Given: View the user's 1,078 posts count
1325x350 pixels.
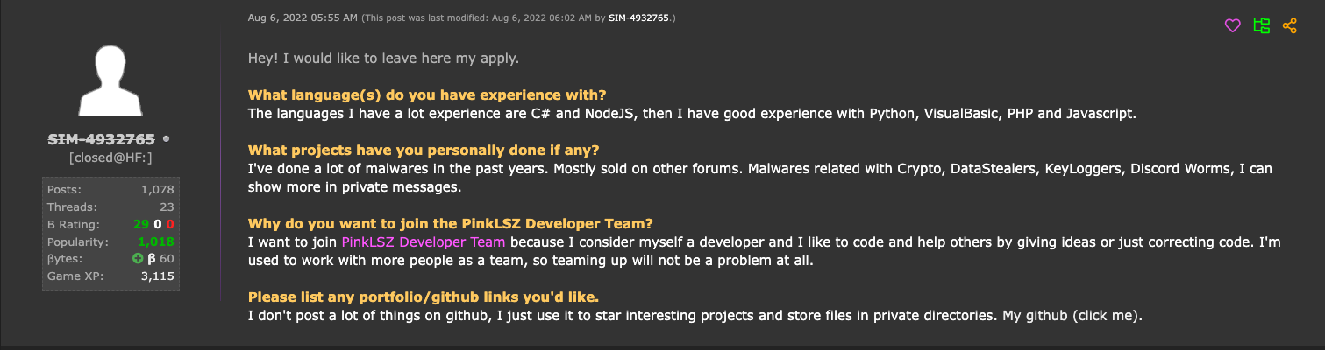Looking at the screenshot, I should 157,189.
